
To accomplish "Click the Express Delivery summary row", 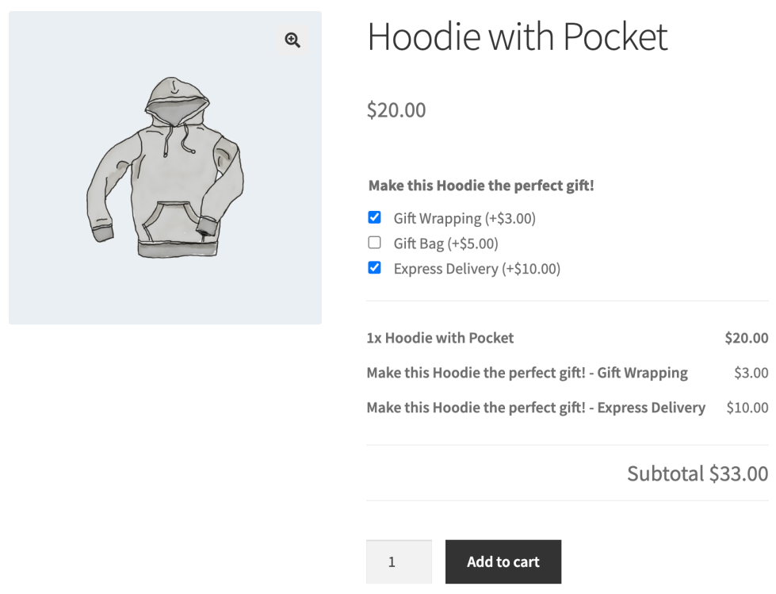I will point(535,407).
